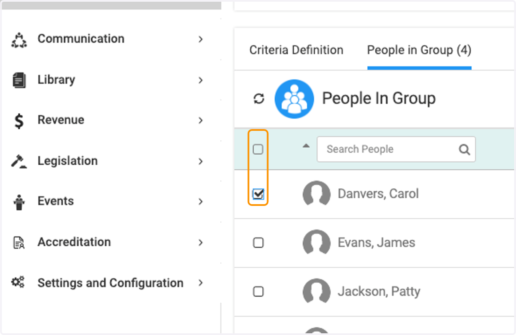This screenshot has width=516, height=335.
Task: Refresh the People In Group list
Action: 258,99
